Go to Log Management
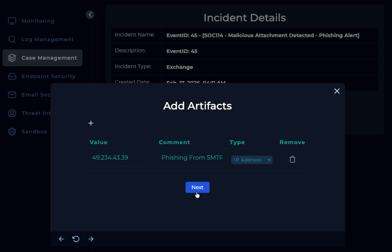The width and height of the screenshot is (392, 252). click(x=47, y=39)
